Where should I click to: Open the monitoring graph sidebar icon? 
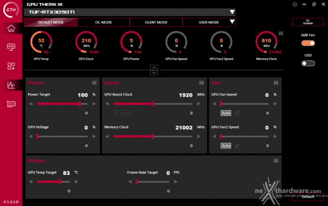point(11,85)
